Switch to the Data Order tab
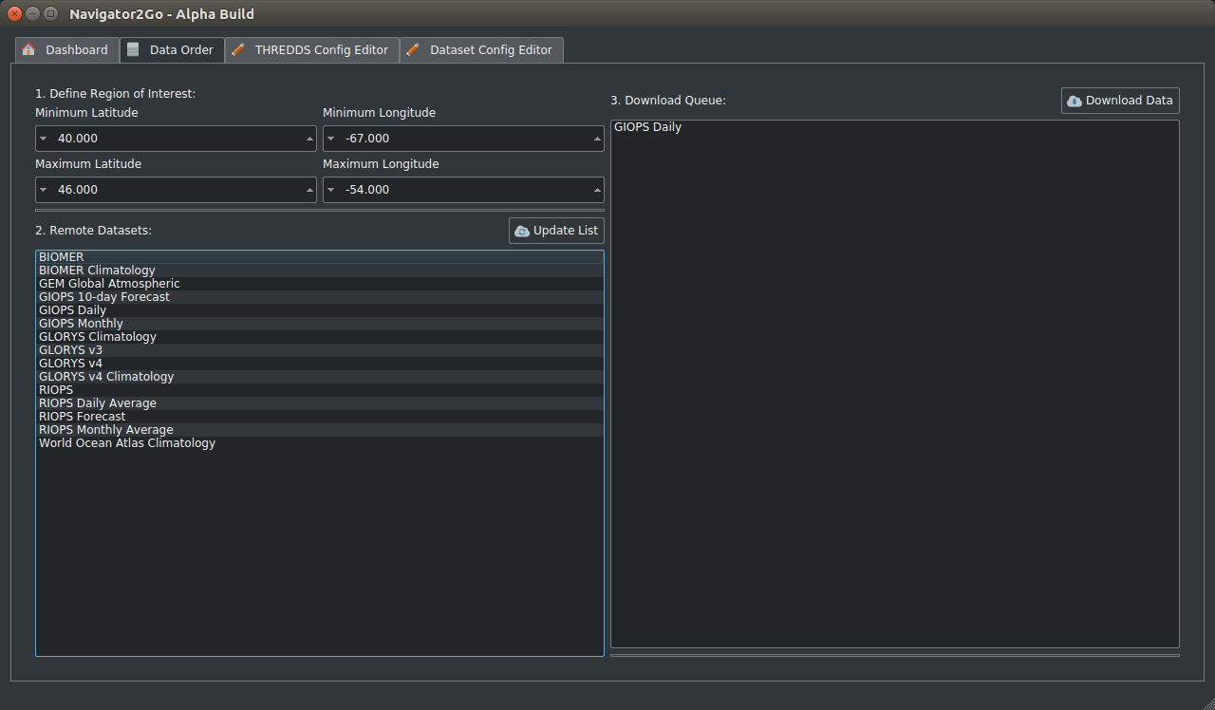This screenshot has height=710, width=1215. point(172,49)
